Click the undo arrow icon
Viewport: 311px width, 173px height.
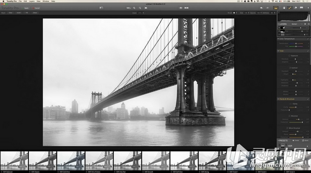pos(261,8)
